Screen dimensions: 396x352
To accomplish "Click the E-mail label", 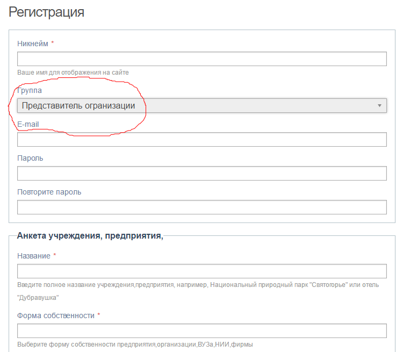I will [x=28, y=124].
